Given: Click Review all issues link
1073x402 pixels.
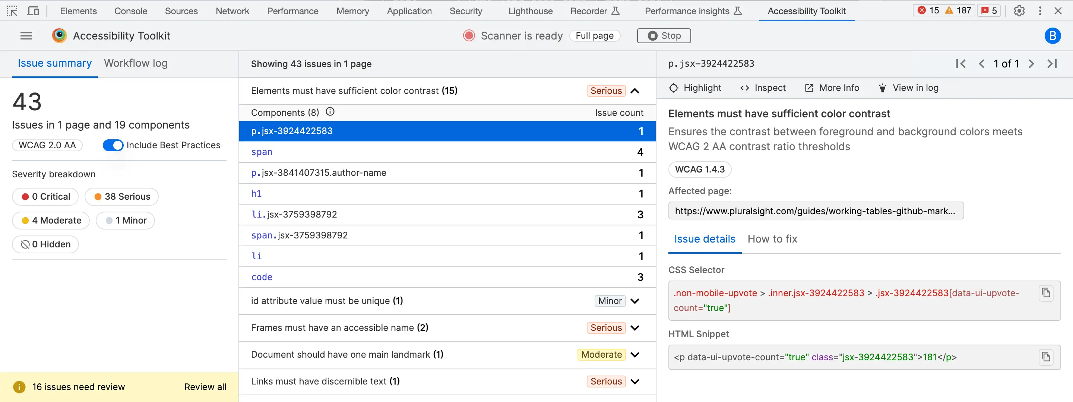Looking at the screenshot, I should (x=205, y=387).
